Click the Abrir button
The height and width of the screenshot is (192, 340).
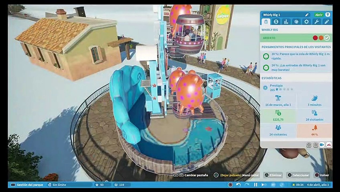point(319,15)
